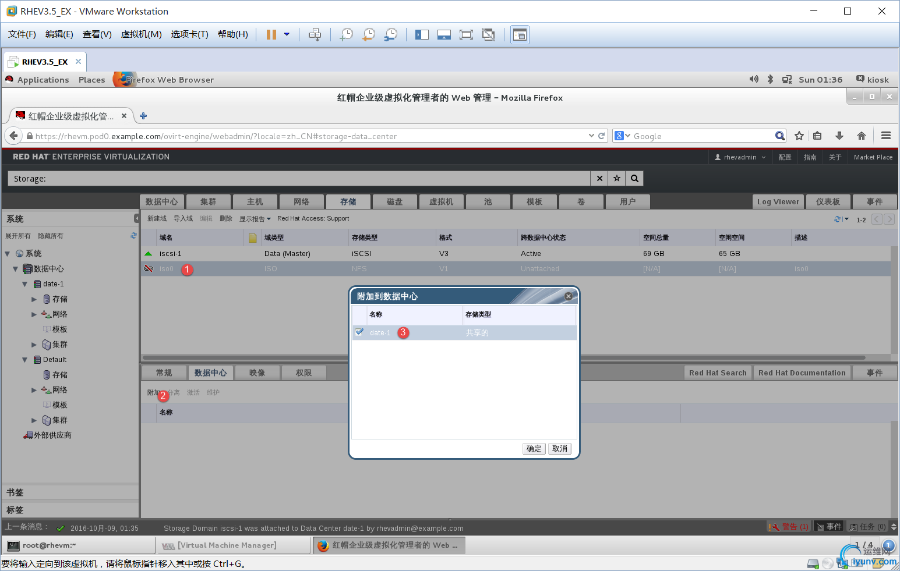Pause the virtual machine from VMware toolbar
The width and height of the screenshot is (900, 571).
[271, 34]
